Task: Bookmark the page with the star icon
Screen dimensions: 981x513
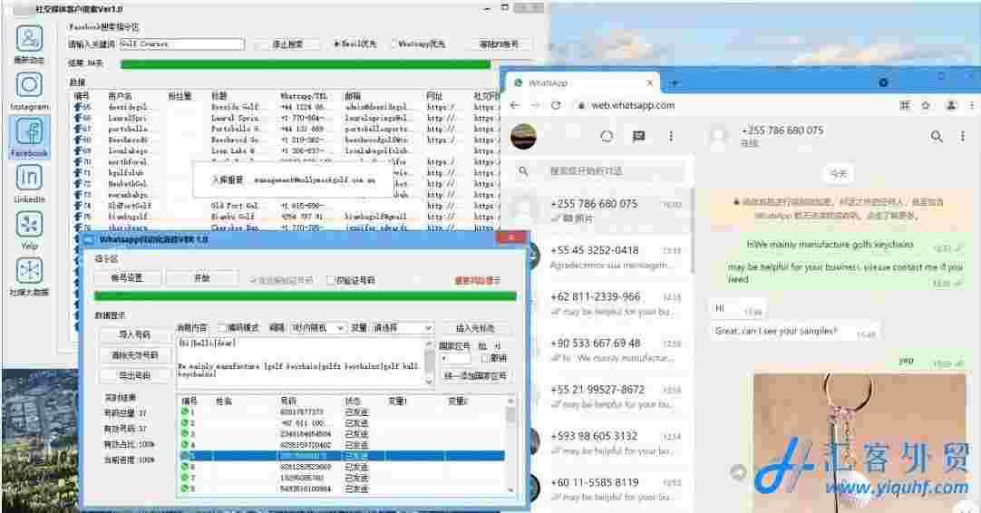Action: [926, 105]
